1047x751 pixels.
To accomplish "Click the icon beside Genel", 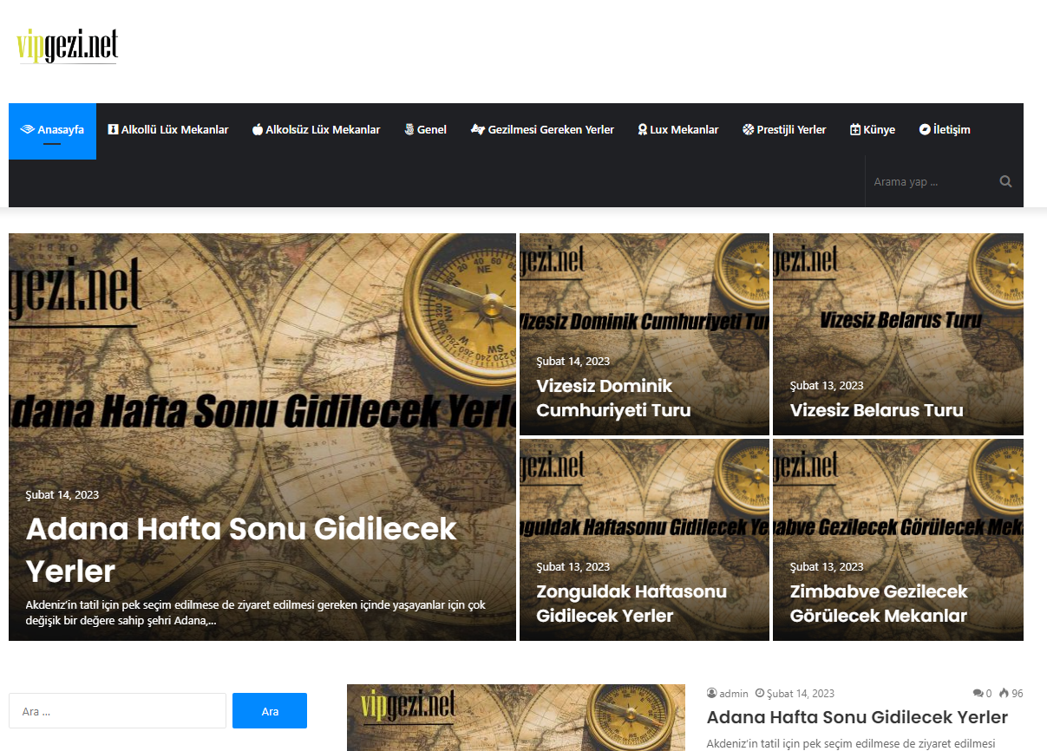I will click(409, 130).
